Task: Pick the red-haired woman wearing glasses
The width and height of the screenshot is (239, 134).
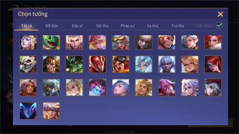Action: (213, 64)
